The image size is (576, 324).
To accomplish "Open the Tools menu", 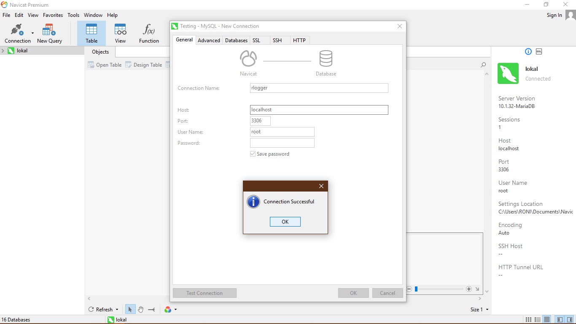I will click(73, 15).
